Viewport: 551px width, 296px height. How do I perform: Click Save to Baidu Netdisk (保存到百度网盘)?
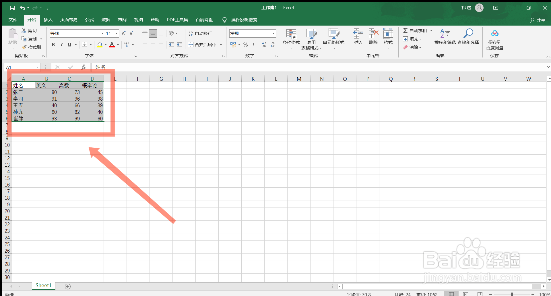495,40
